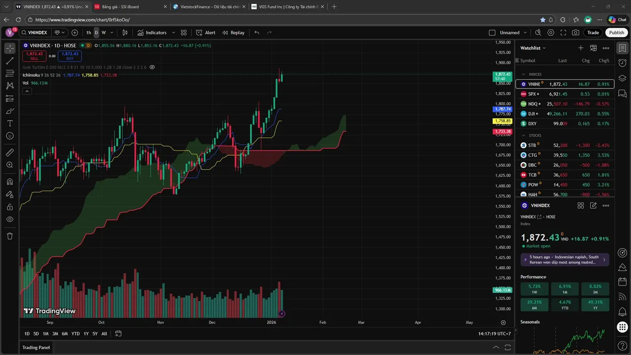Open the Go to date calendar icon

point(118,334)
